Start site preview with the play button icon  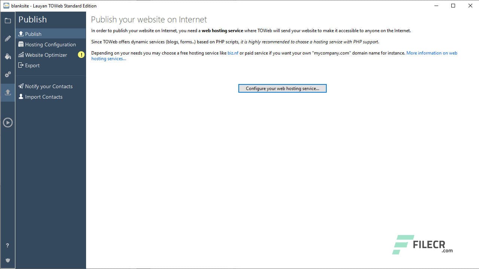[x=7, y=122]
